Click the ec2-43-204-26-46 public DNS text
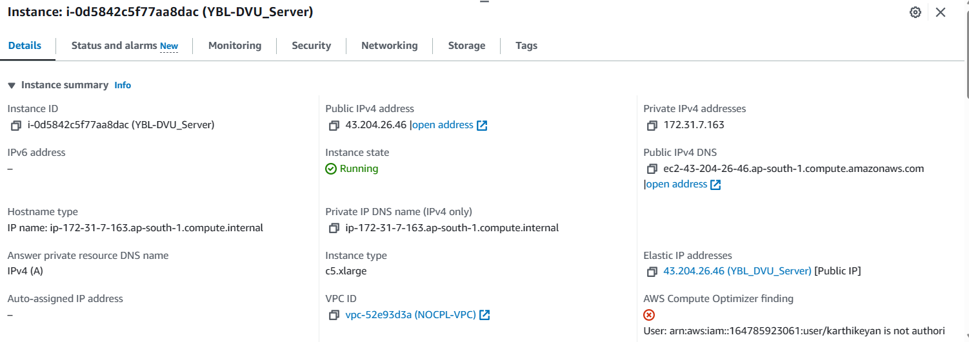The height and width of the screenshot is (342, 969). point(794,169)
